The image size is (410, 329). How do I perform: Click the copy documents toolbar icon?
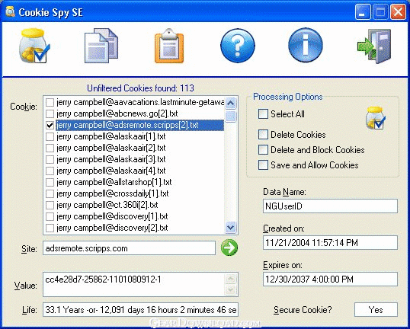[x=101, y=46]
